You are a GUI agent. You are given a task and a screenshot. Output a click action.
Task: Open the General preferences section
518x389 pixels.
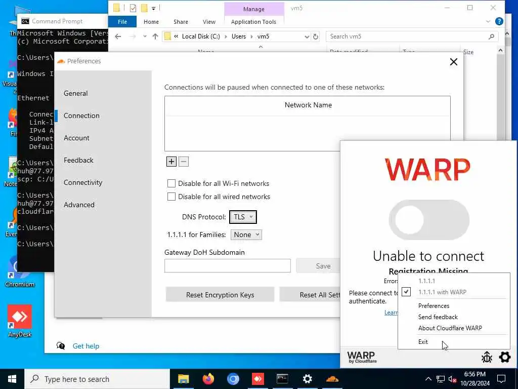(76, 93)
